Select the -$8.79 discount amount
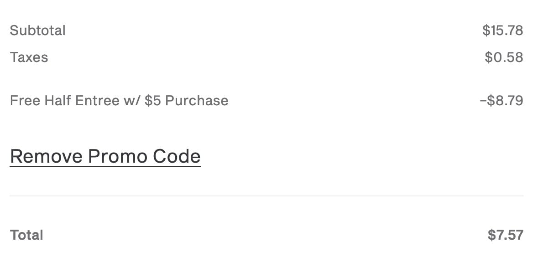The image size is (543, 257). click(501, 100)
